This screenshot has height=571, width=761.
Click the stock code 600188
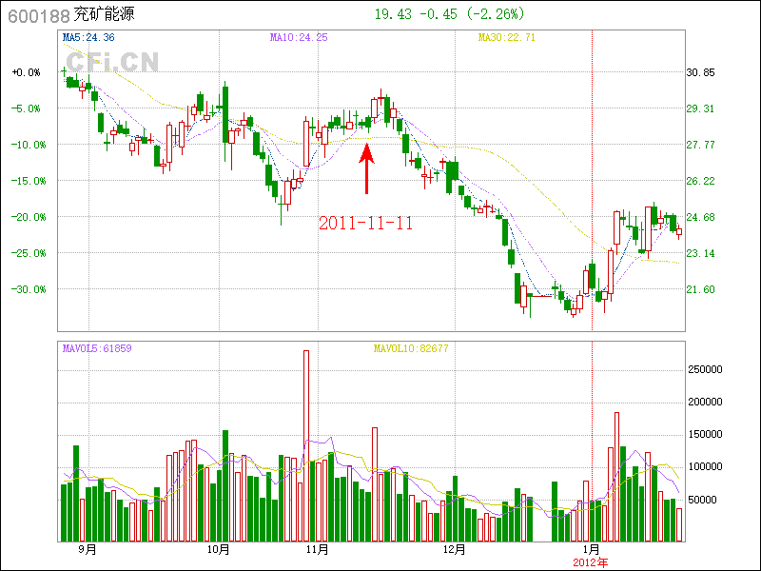(36, 15)
